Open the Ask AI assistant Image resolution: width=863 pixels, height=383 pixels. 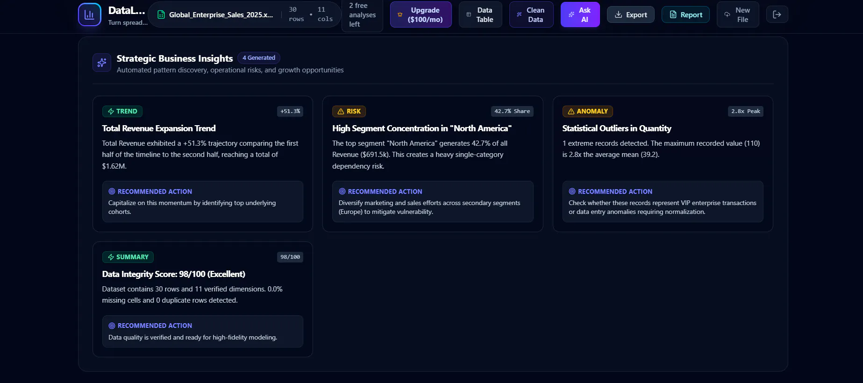point(580,14)
